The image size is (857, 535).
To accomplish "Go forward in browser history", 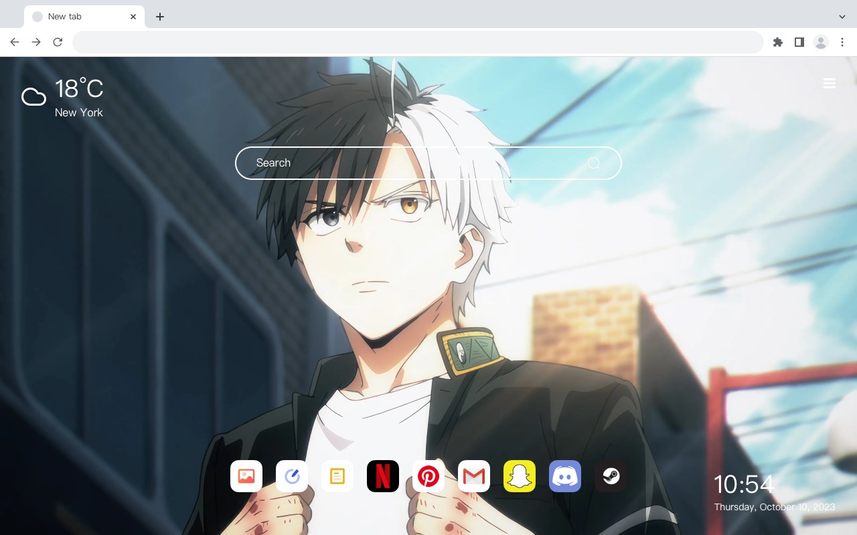I will click(x=36, y=42).
